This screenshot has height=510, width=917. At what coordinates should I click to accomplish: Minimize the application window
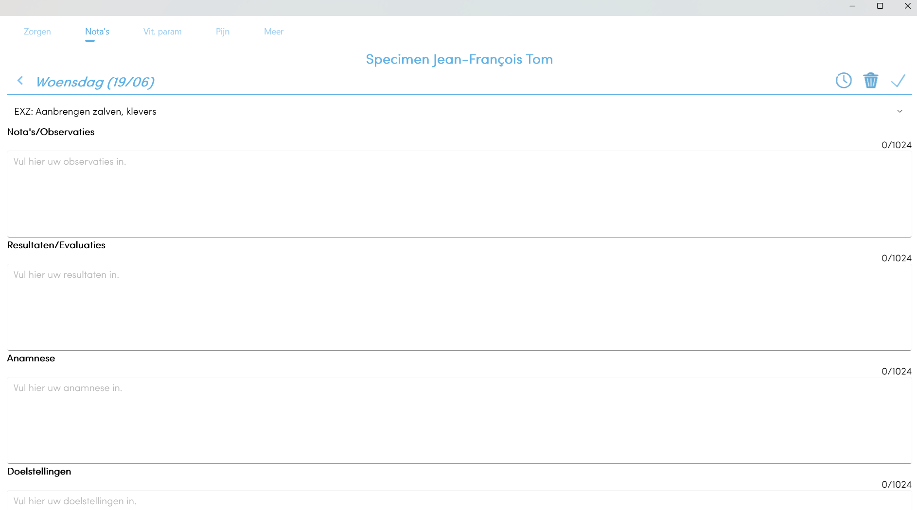click(x=852, y=6)
